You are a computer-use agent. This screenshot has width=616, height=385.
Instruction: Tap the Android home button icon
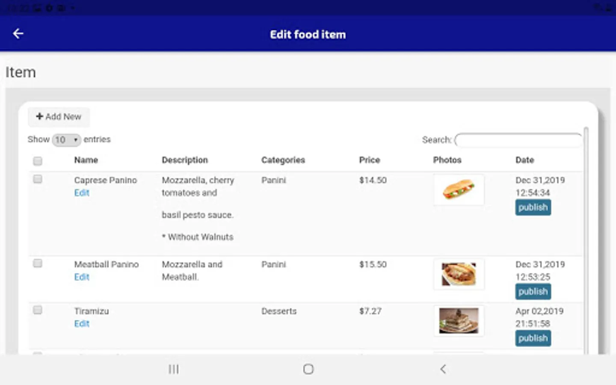(308, 369)
